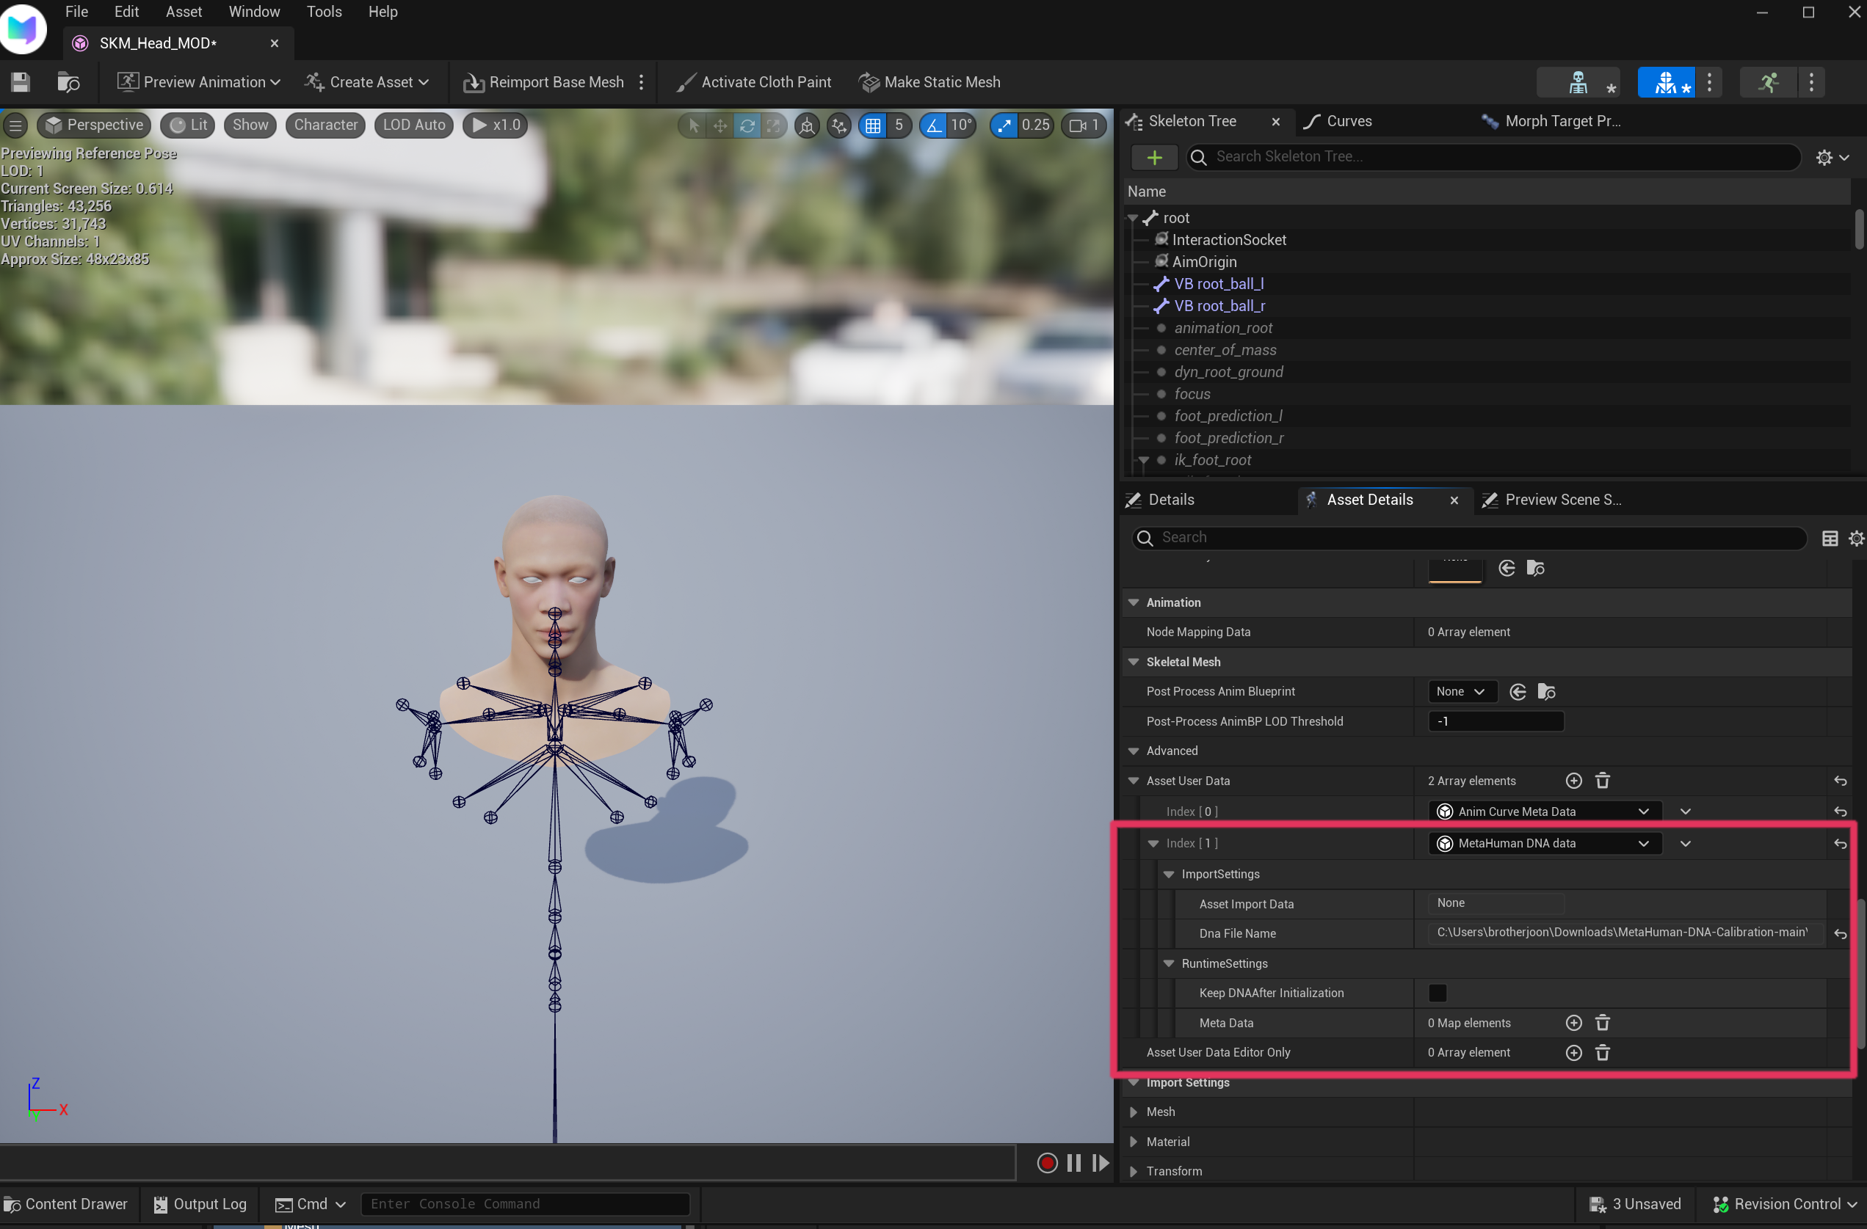Toggle grid snapping in viewport toolbar
The image size is (1867, 1229).
coord(873,125)
